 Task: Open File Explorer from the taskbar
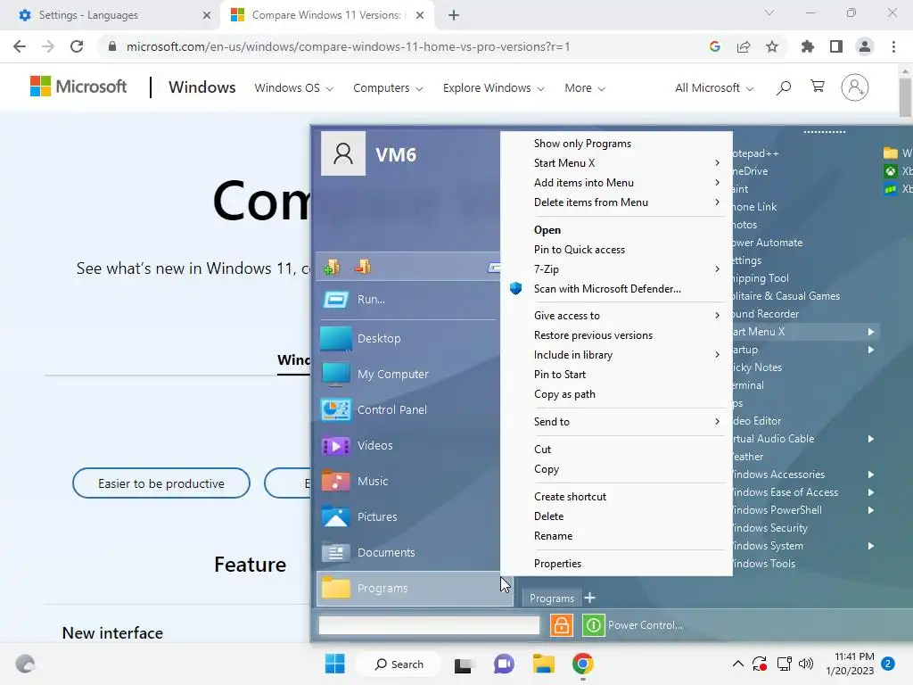544,664
